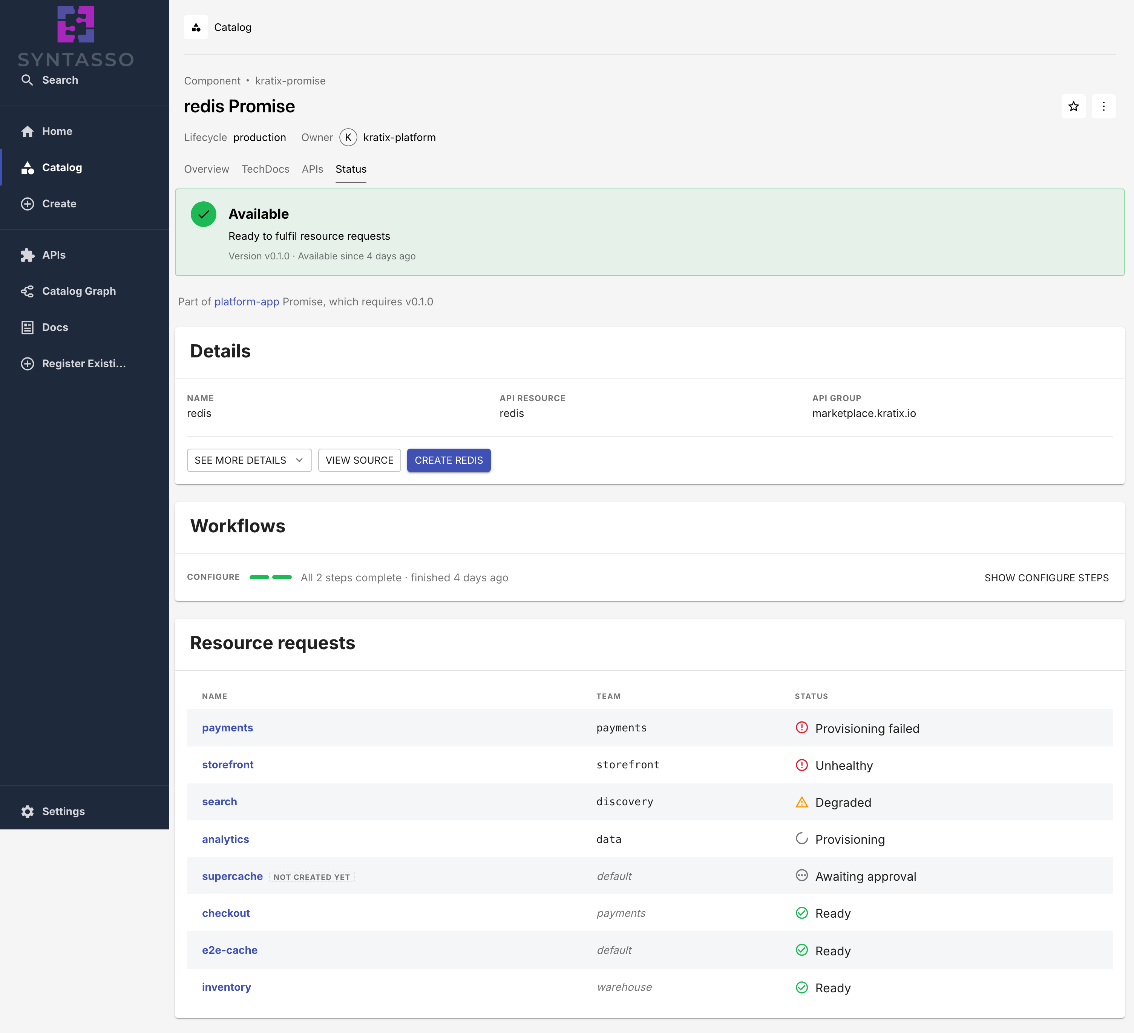Open APIs puzzle icon in sidebar

28,255
